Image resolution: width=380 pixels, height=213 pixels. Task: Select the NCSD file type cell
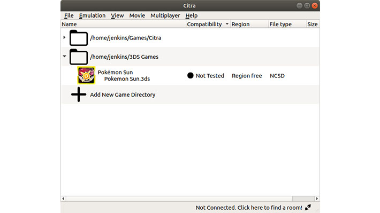point(277,76)
